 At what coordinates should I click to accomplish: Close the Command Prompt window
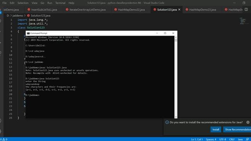173,33
